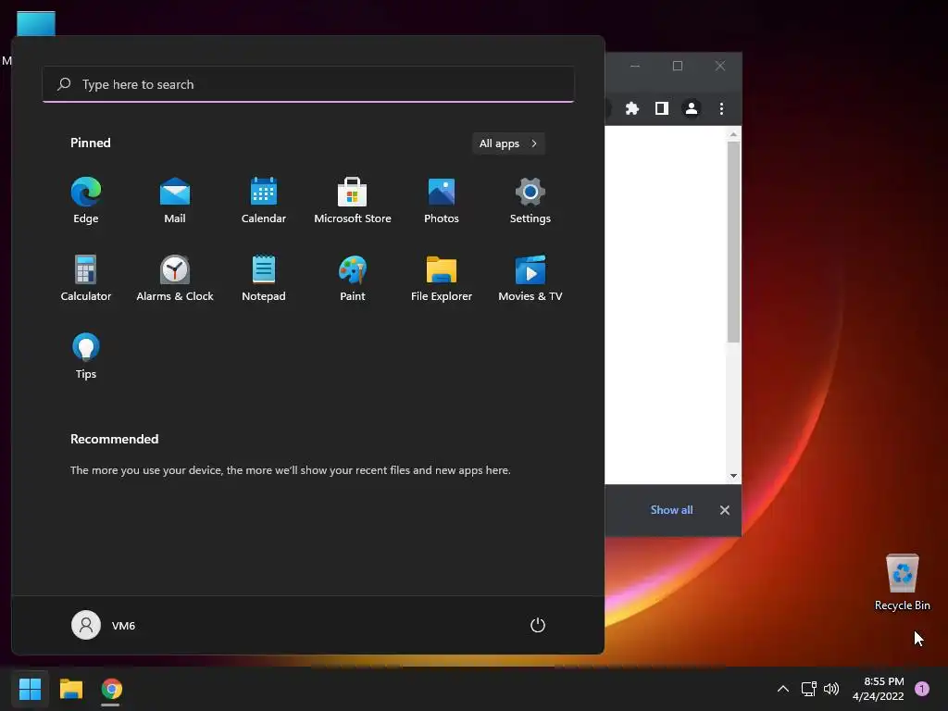The image size is (948, 711).
Task: Click Show all in Chrome's download bar
Action: coord(671,510)
